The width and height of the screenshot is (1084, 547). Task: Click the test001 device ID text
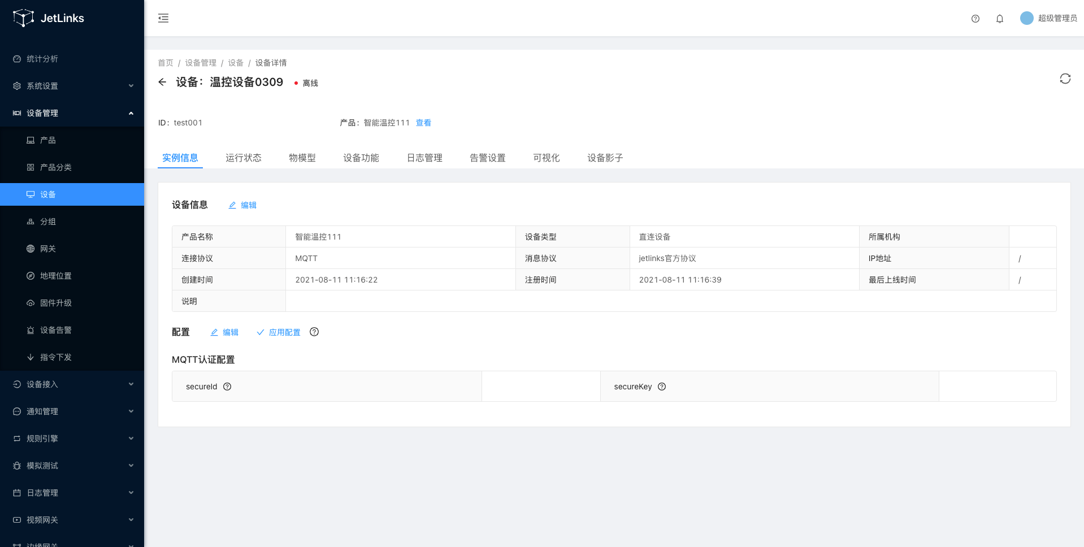tap(188, 123)
